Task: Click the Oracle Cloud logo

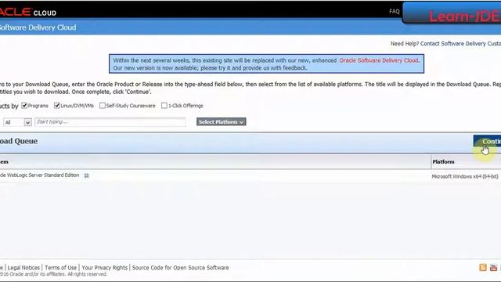Action: [x=28, y=12]
